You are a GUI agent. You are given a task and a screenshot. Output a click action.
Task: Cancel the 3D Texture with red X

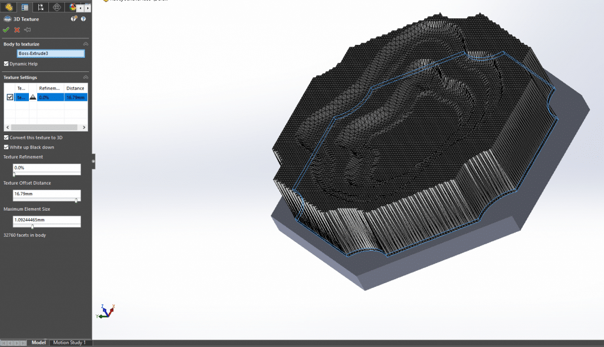(x=17, y=30)
